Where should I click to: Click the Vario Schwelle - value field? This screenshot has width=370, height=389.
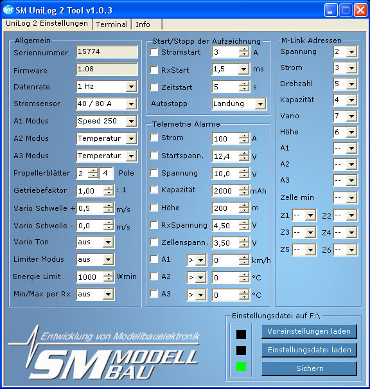pos(90,226)
